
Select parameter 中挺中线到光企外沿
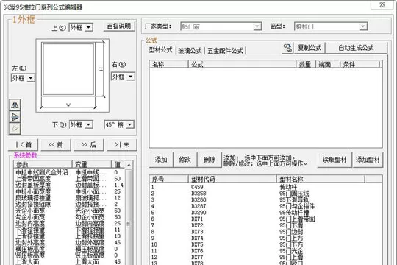click(x=70, y=172)
